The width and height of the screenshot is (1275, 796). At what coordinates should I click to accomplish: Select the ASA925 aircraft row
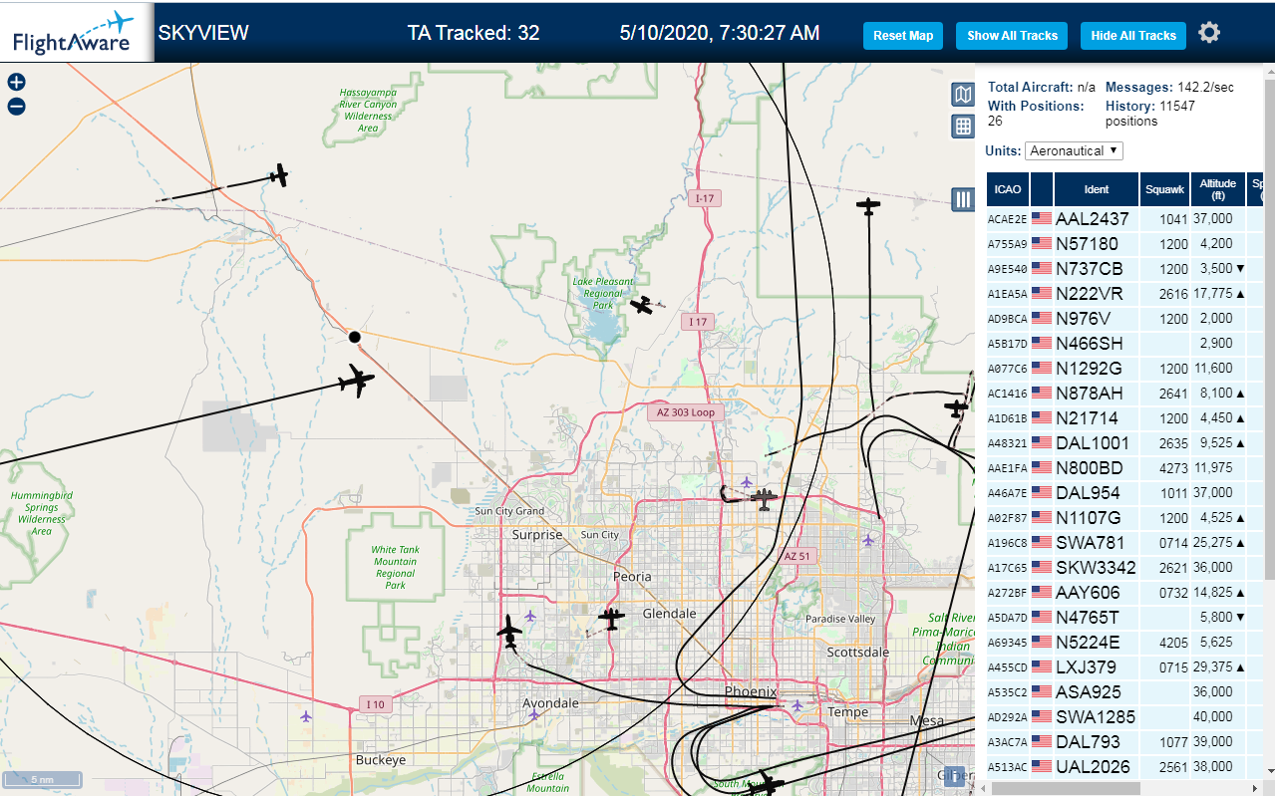tap(1124, 692)
